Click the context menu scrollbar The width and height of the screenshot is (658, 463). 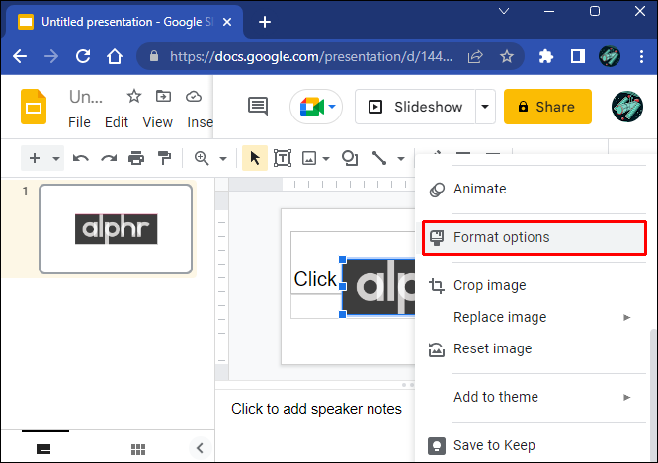tap(653, 394)
